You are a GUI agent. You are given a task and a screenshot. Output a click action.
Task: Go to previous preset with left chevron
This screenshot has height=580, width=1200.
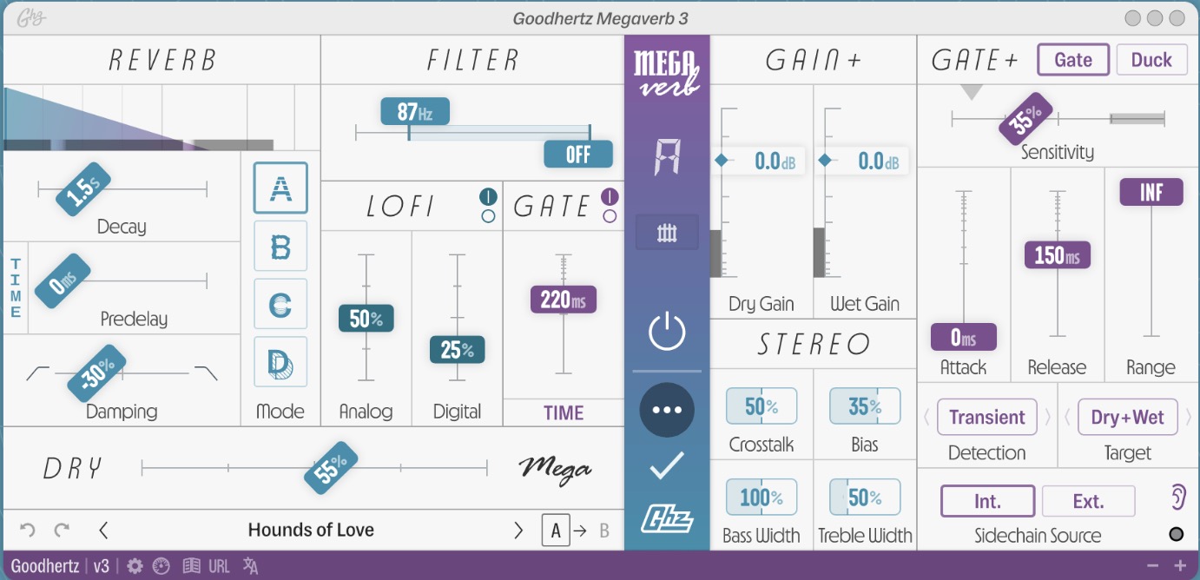(102, 530)
